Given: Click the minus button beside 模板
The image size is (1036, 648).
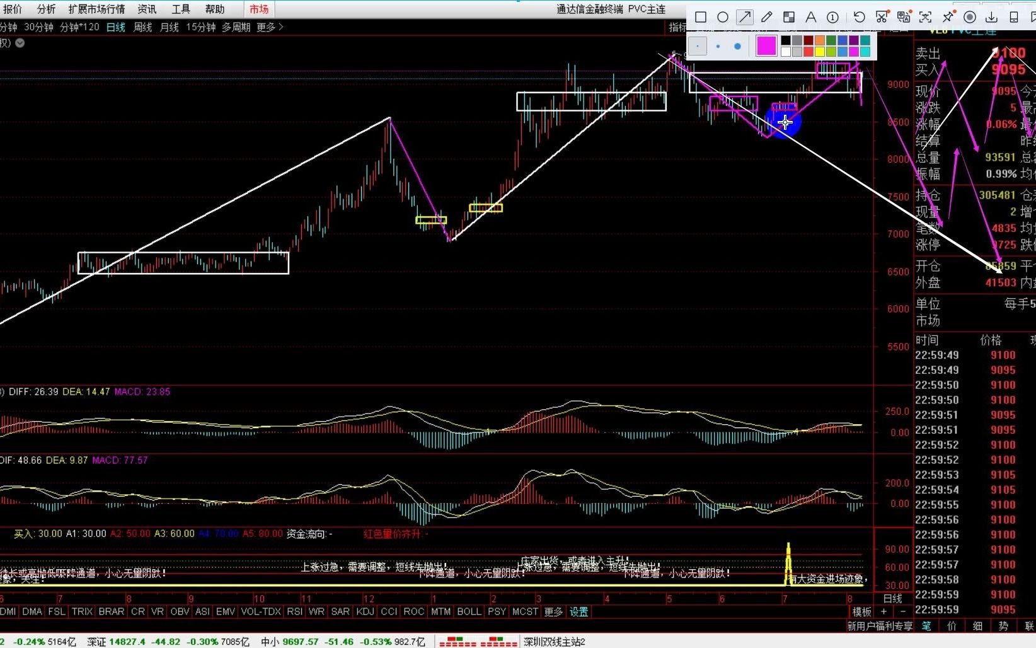Looking at the screenshot, I should click(902, 611).
